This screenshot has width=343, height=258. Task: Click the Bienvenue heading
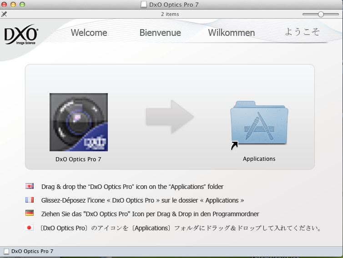160,33
